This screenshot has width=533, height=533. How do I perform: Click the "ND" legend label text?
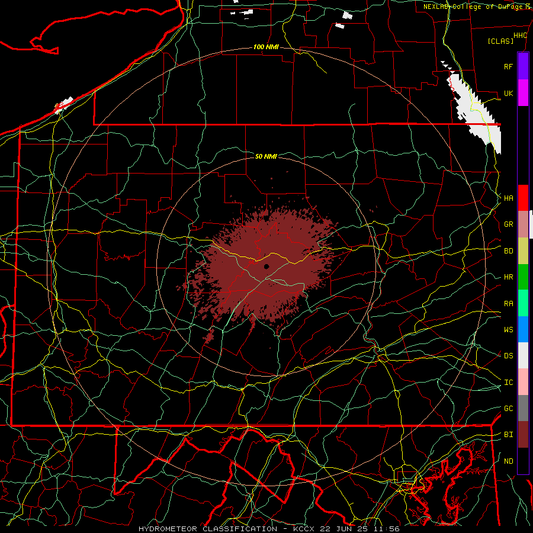508,461
